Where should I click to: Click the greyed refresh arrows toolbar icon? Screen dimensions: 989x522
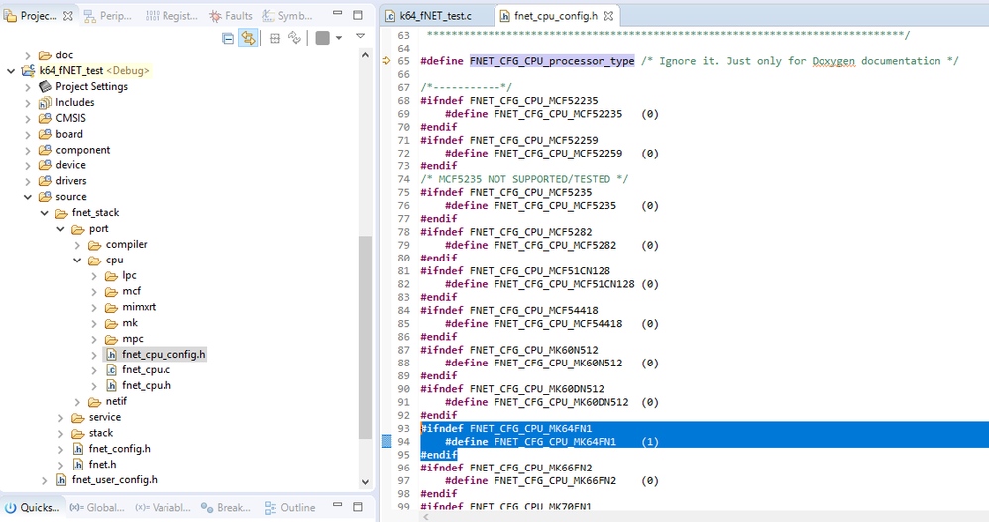(294, 38)
